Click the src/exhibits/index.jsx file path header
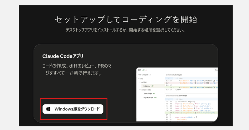249x130 pixels. [x=174, y=75]
